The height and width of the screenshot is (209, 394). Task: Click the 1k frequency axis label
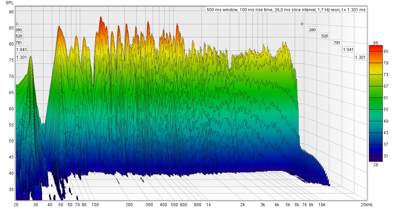[x=208, y=204]
